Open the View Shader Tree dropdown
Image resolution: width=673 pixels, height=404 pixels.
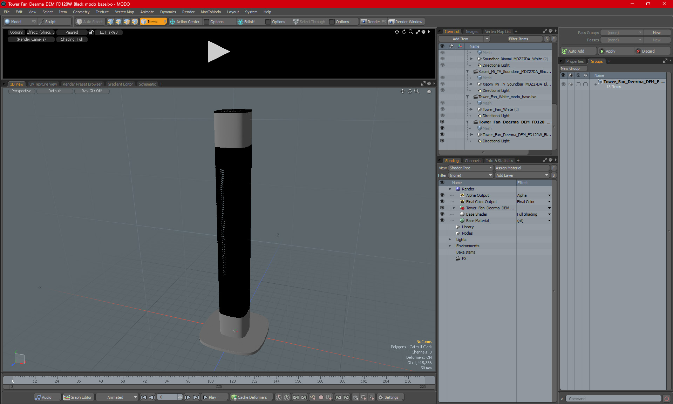pyautogui.click(x=471, y=168)
